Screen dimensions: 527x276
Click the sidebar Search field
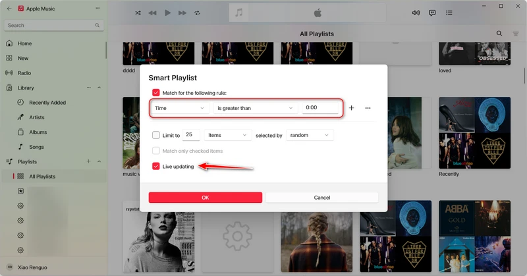click(x=54, y=25)
